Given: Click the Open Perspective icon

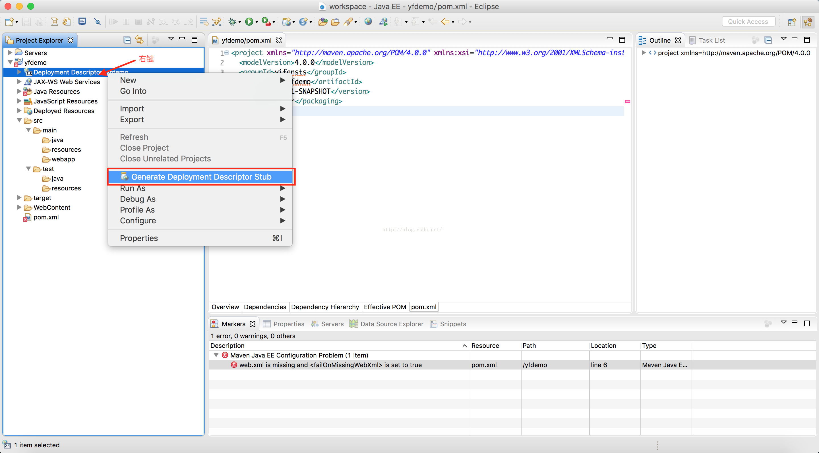Looking at the screenshot, I should coord(792,22).
